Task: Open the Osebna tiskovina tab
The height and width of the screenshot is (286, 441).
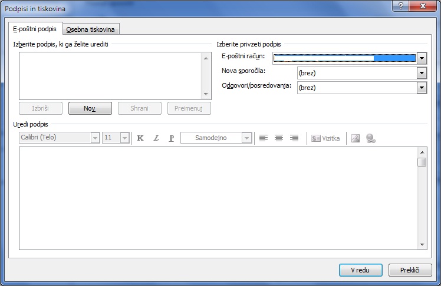Action: (91, 29)
